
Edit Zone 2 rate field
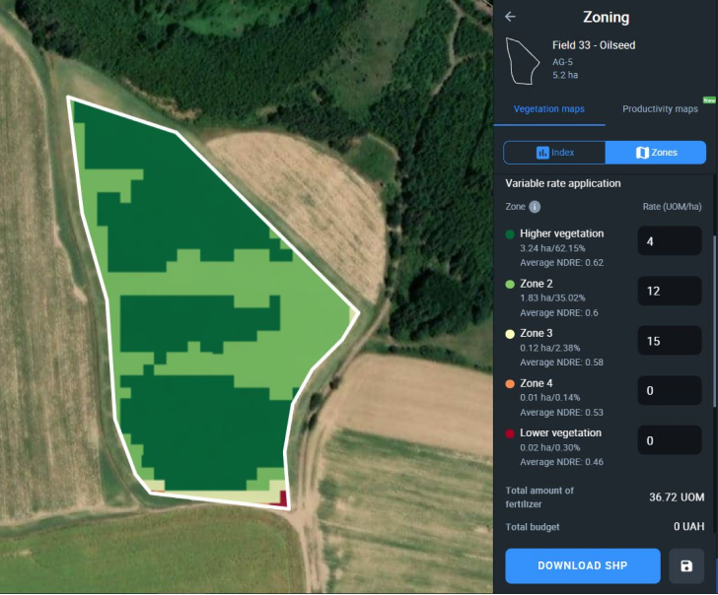(670, 291)
